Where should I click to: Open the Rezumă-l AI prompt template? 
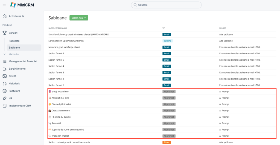click(56, 123)
